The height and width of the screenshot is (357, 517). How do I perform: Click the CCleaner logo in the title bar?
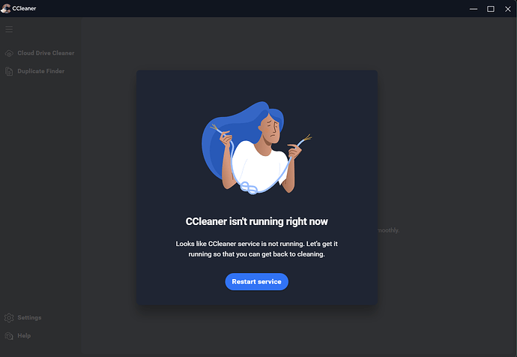pyautogui.click(x=5, y=8)
